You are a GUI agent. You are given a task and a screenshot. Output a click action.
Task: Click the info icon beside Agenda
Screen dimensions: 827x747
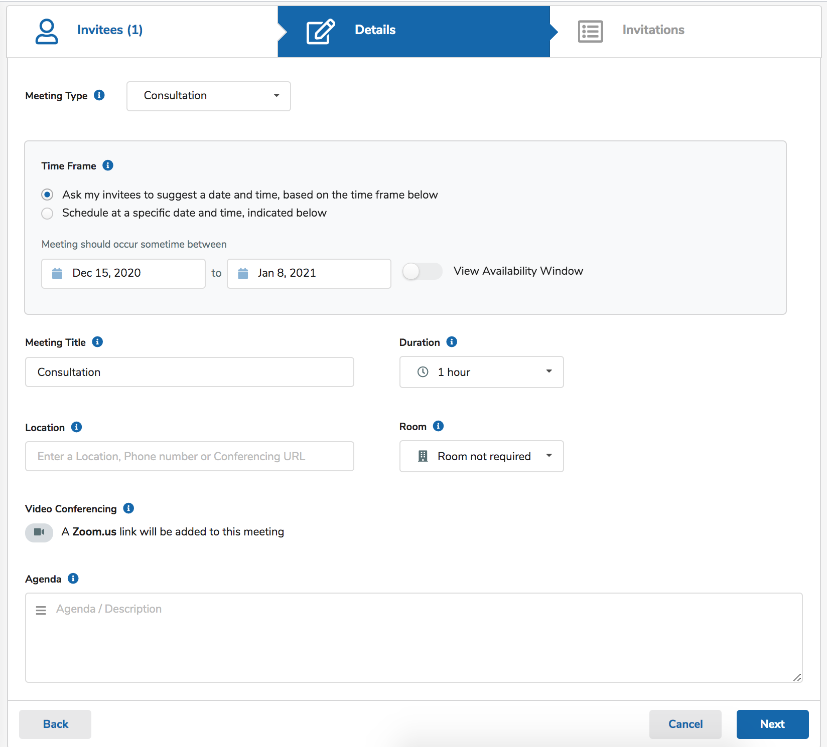coord(73,579)
